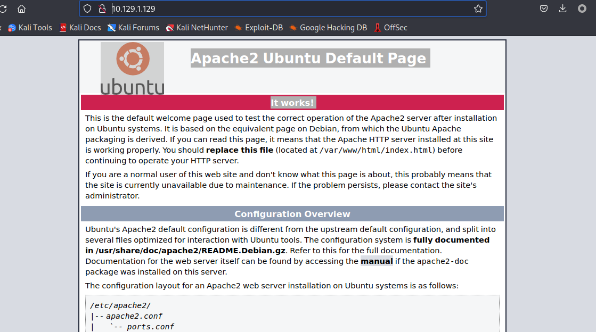Open the Google Hacking DB bookmark
The image size is (596, 332).
point(329,28)
